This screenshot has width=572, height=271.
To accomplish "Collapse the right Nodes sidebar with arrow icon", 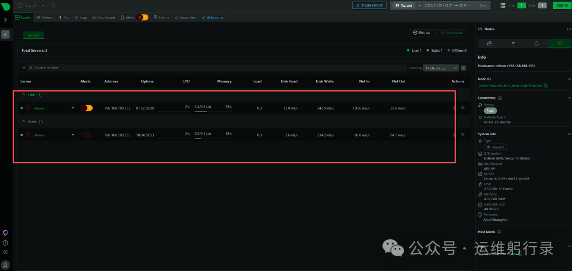I will [568, 29].
